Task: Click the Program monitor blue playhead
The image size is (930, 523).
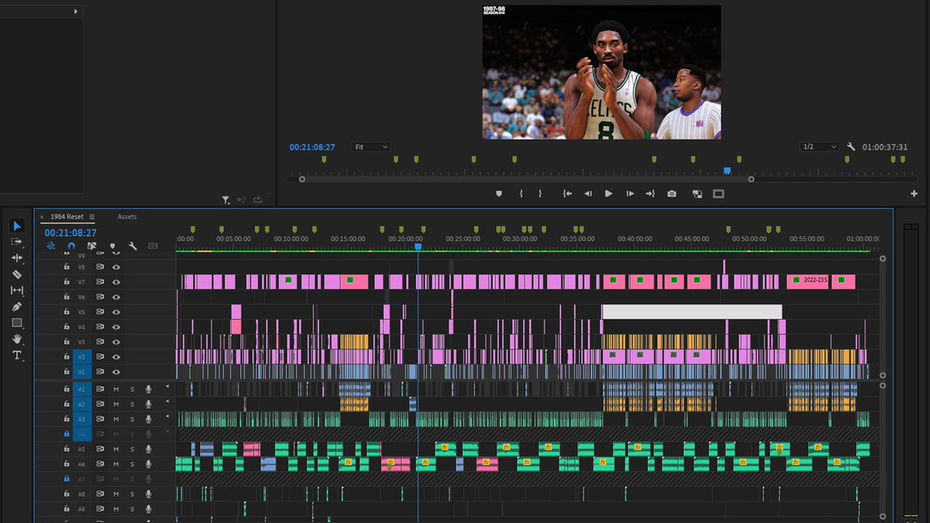Action: click(x=727, y=170)
